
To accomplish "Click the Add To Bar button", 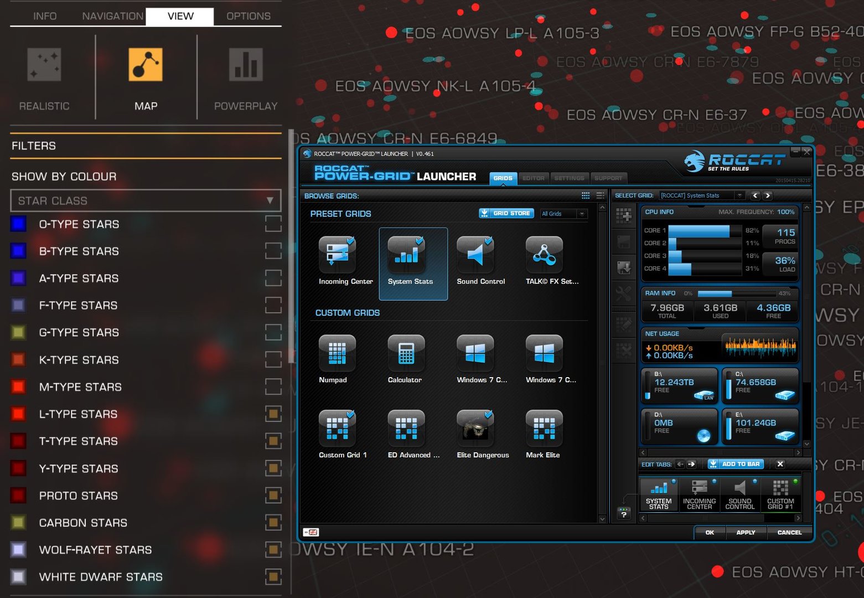I will pyautogui.click(x=736, y=464).
